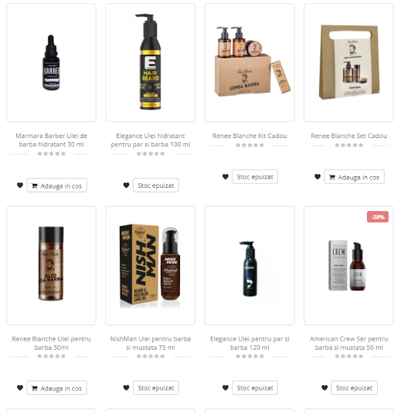Click wishlist heart for Renee Blanche Set Cadou
Image resolution: width=396 pixels, height=413 pixels.
pos(317,176)
